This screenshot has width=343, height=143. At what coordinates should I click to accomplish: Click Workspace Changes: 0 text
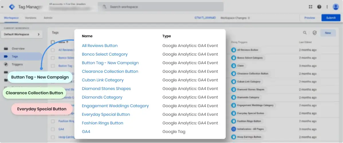235,18
